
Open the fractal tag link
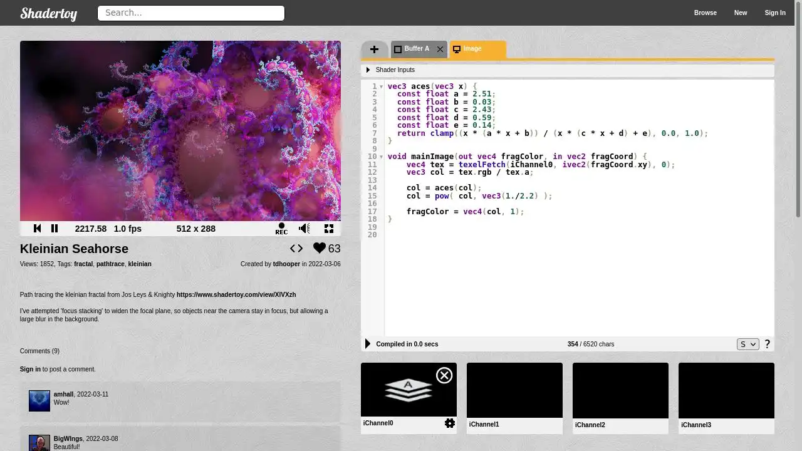click(83, 264)
